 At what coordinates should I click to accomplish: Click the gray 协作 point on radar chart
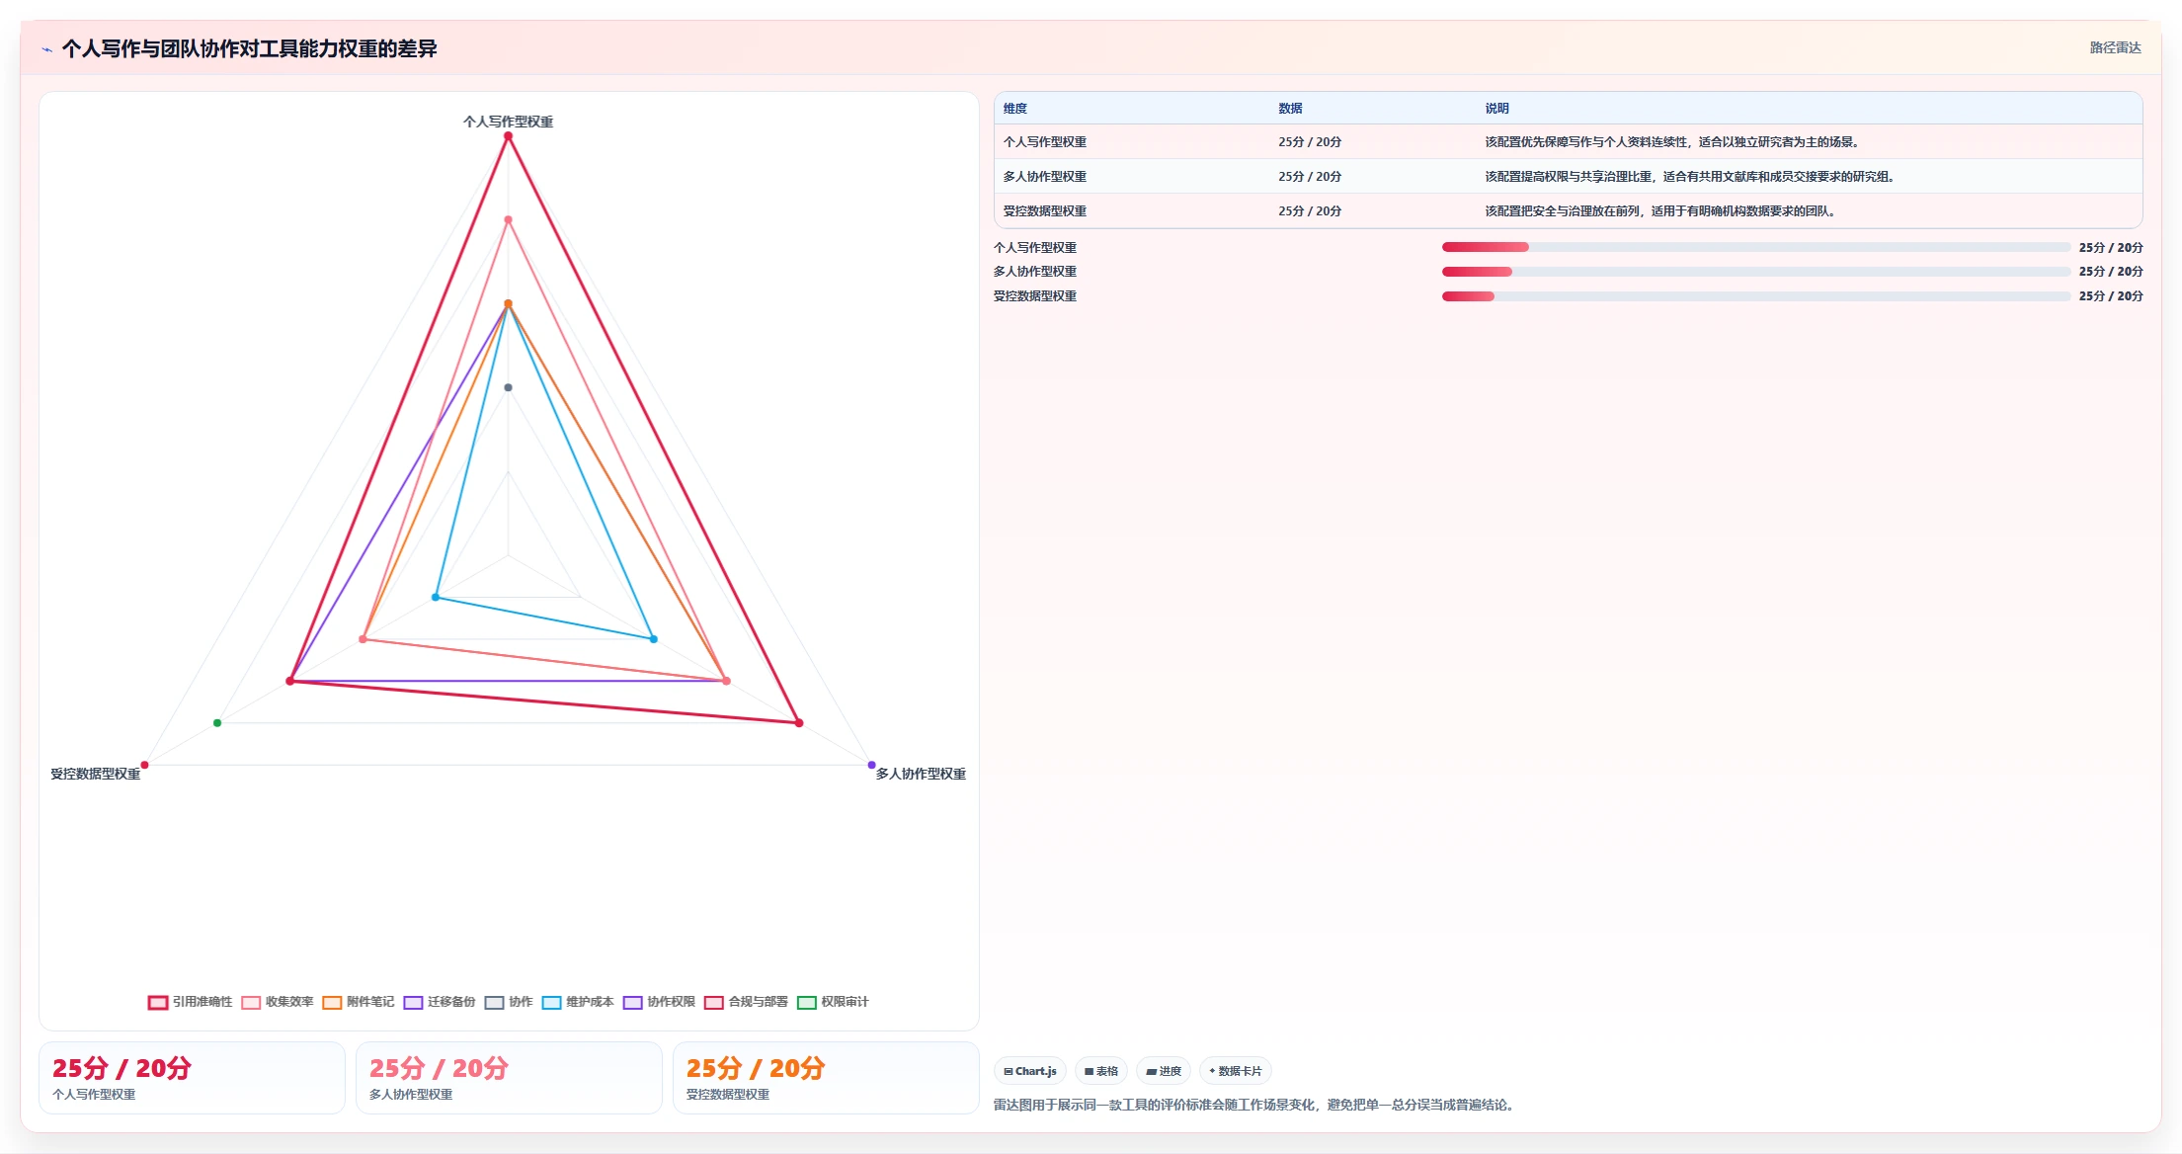[x=509, y=387]
